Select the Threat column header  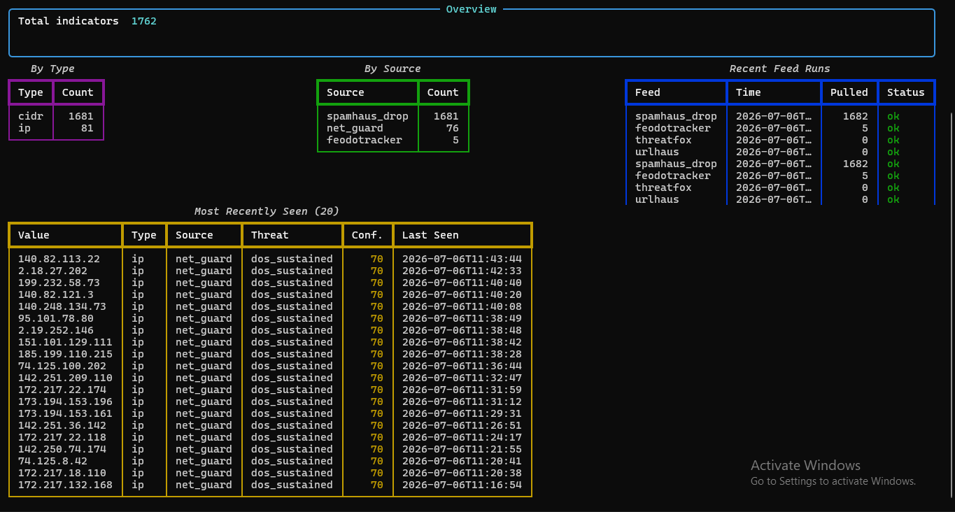270,235
